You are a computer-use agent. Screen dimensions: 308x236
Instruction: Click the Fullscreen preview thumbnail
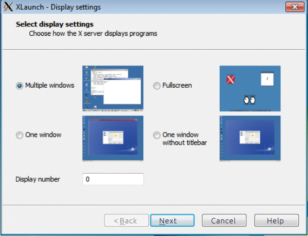tap(250, 88)
